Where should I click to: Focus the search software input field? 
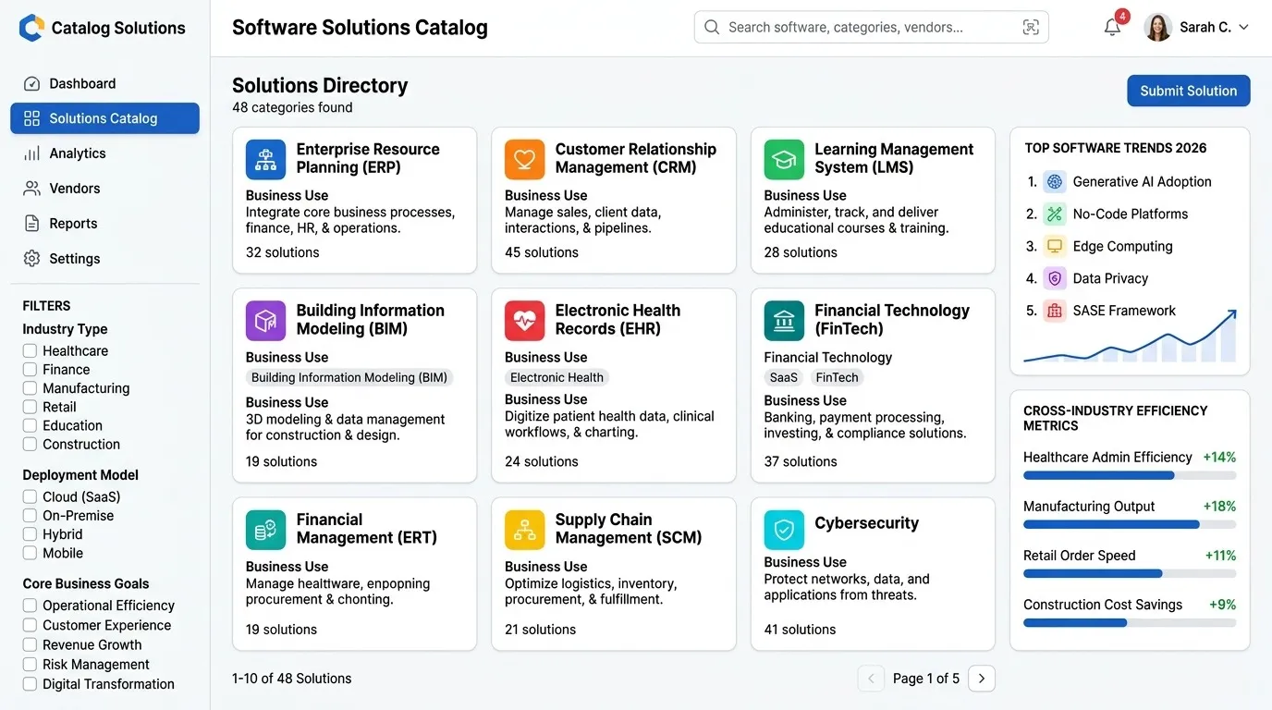click(871, 28)
